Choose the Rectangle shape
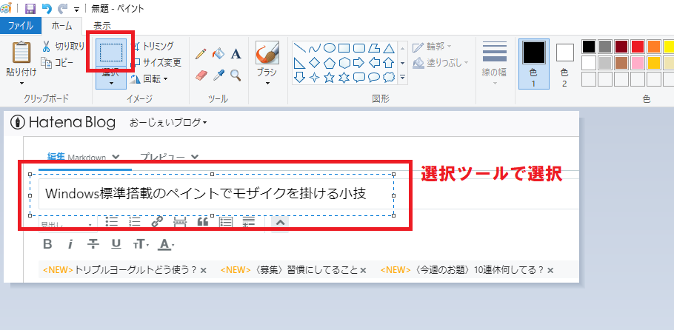The height and width of the screenshot is (330, 674). click(x=344, y=48)
